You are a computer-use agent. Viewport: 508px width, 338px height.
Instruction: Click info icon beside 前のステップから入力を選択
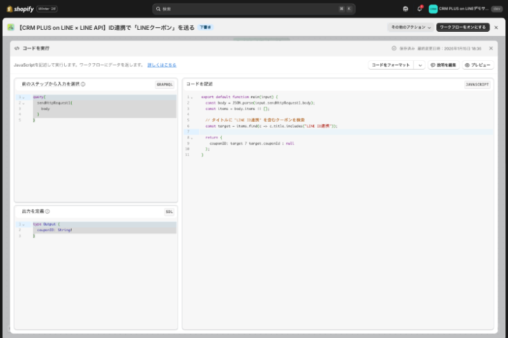tap(83, 84)
